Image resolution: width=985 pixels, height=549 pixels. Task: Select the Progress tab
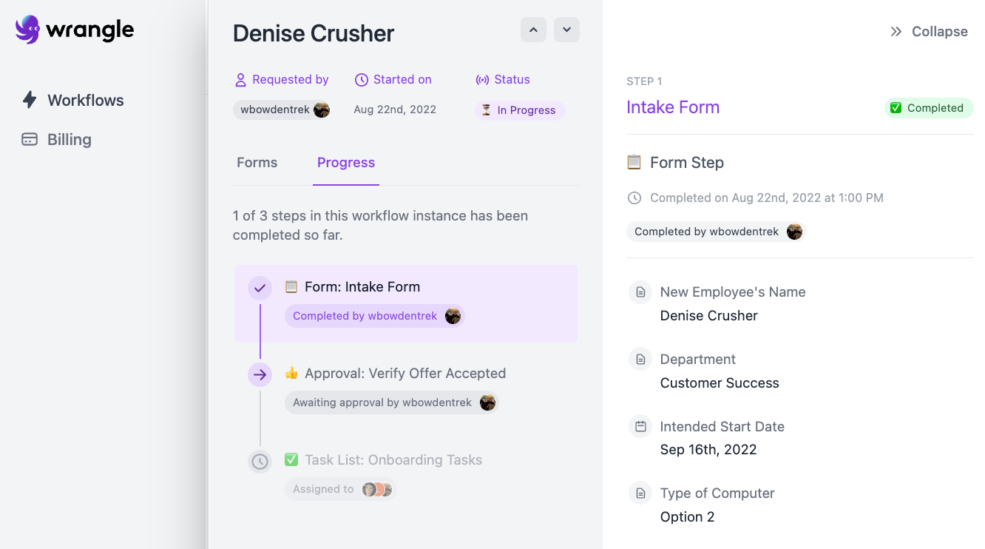click(x=346, y=163)
